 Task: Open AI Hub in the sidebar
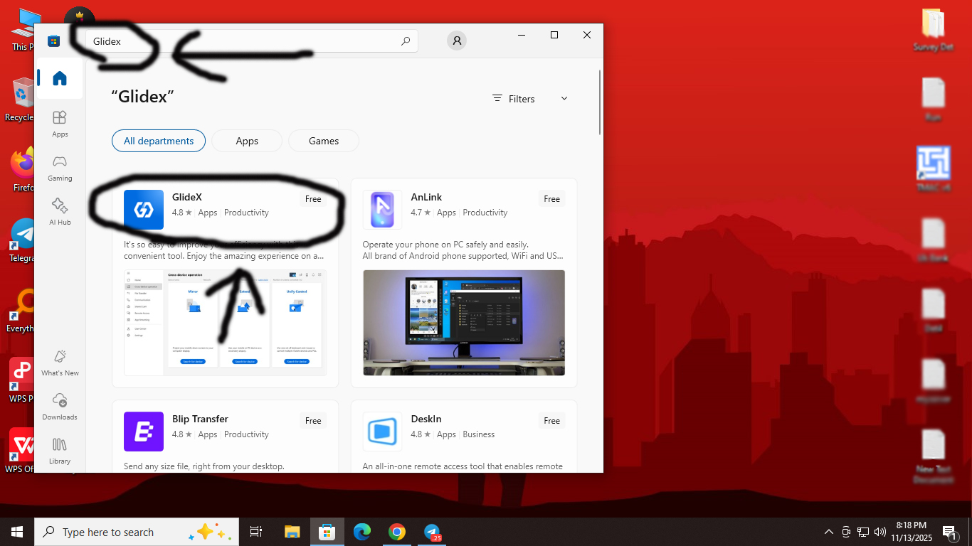pyautogui.click(x=60, y=212)
